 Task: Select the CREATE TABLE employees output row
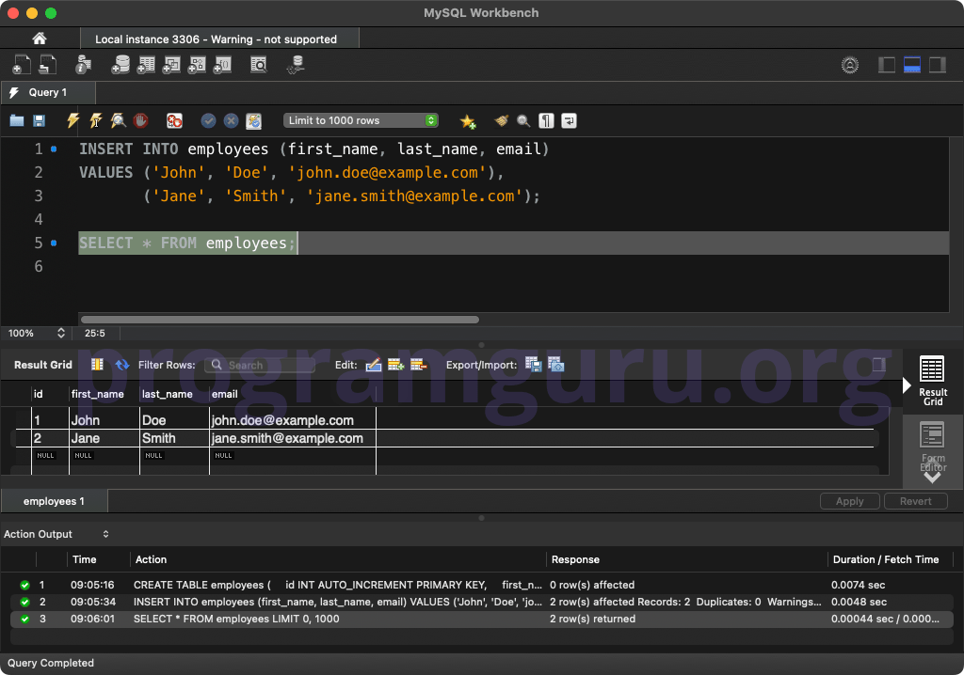pyautogui.click(x=482, y=585)
